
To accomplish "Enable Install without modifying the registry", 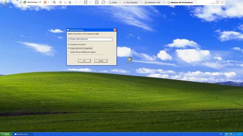I will [69, 52].
